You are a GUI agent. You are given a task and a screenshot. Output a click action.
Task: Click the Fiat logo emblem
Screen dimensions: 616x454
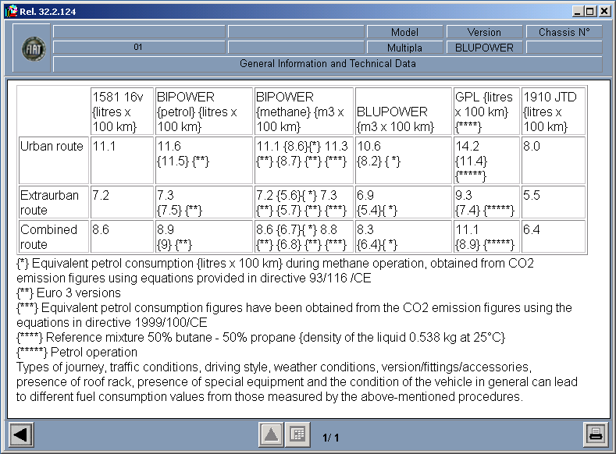34,48
